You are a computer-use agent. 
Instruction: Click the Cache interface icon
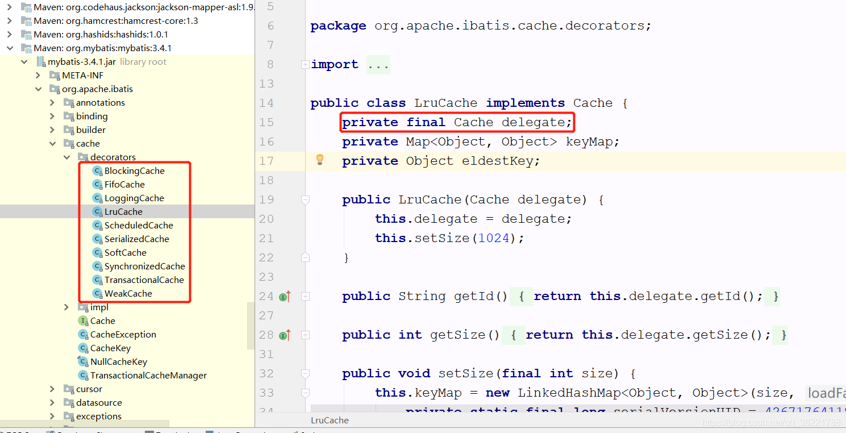83,320
